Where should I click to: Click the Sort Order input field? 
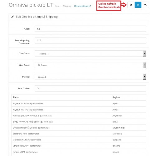click(x=90, y=88)
